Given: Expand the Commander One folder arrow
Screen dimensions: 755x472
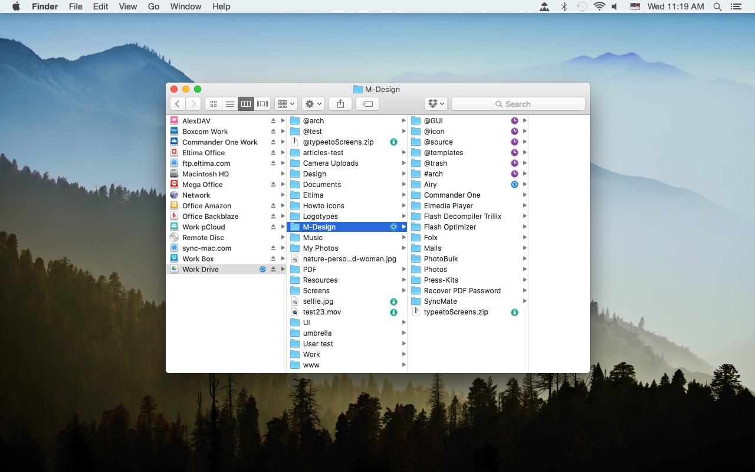Looking at the screenshot, I should pos(524,195).
